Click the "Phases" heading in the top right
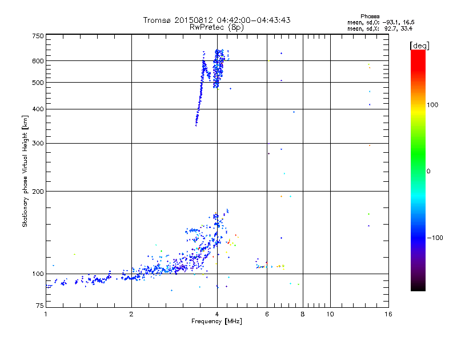 [370, 17]
